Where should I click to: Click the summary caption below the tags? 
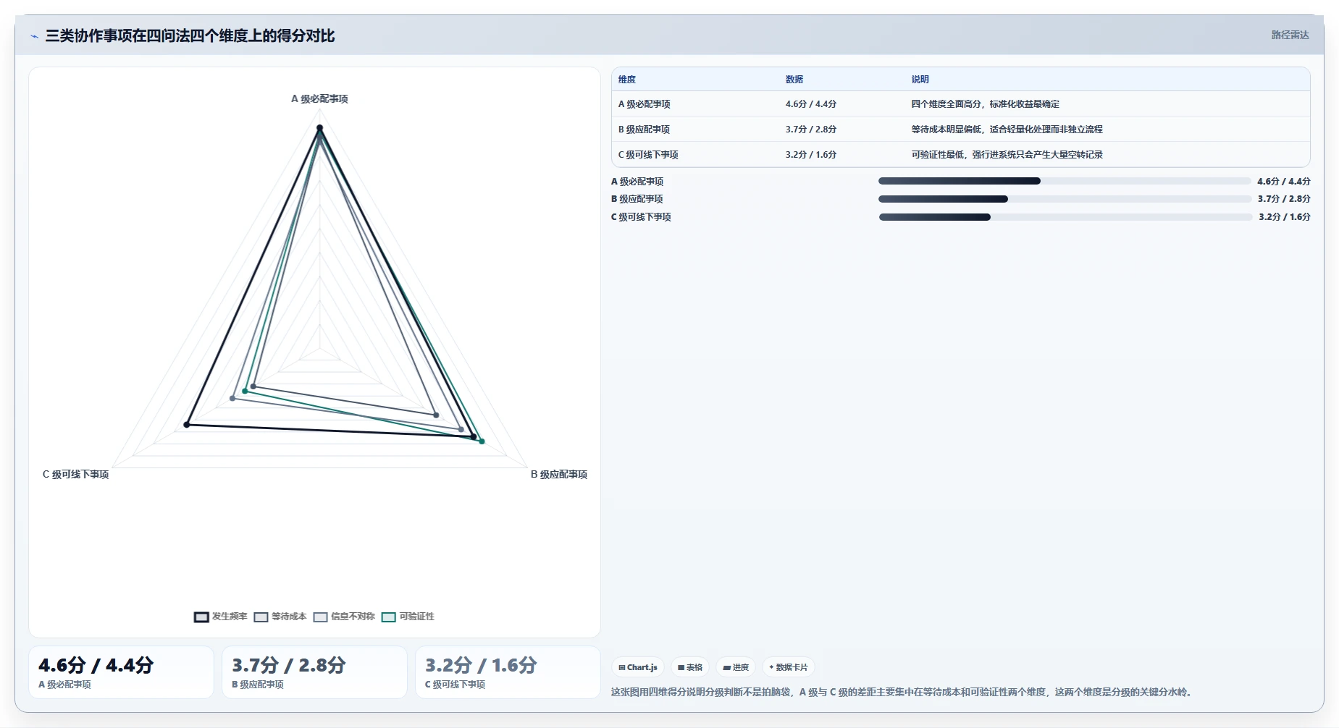coord(901,693)
